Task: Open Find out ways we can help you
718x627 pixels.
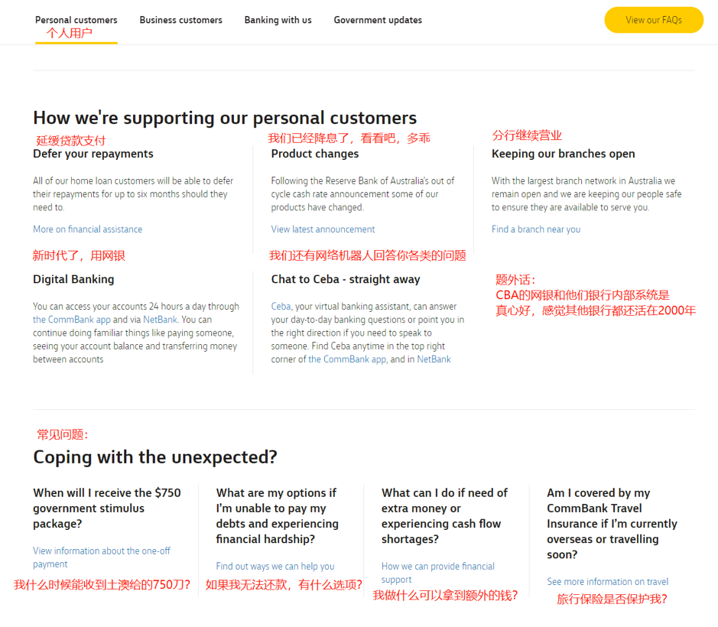Action: tap(275, 567)
